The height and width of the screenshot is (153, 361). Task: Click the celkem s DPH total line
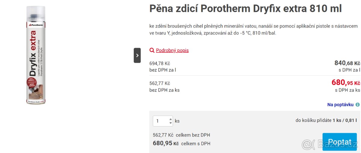182,143
